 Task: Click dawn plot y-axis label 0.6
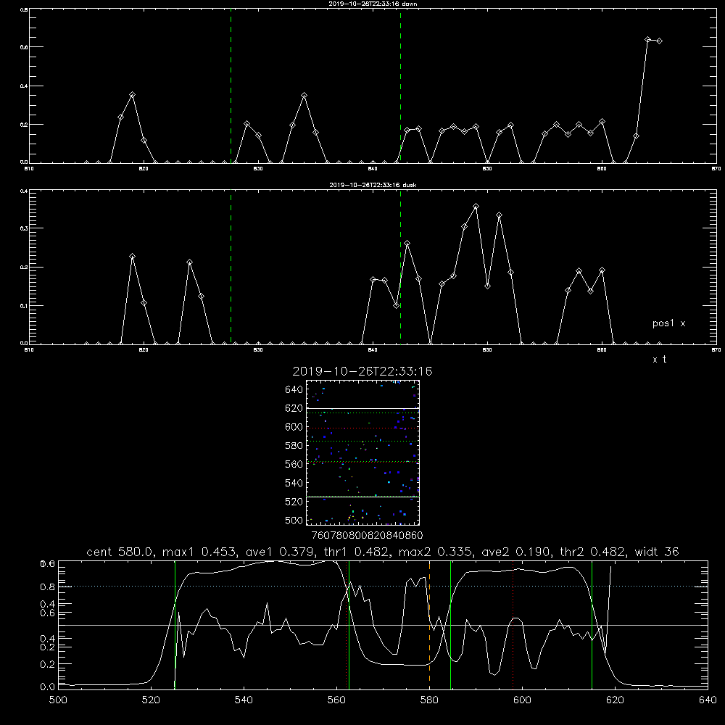[x=24, y=47]
